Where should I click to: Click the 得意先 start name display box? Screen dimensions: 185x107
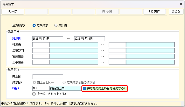click(74, 45)
